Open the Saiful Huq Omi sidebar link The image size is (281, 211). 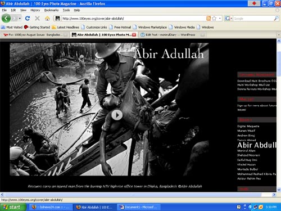coord(247,160)
